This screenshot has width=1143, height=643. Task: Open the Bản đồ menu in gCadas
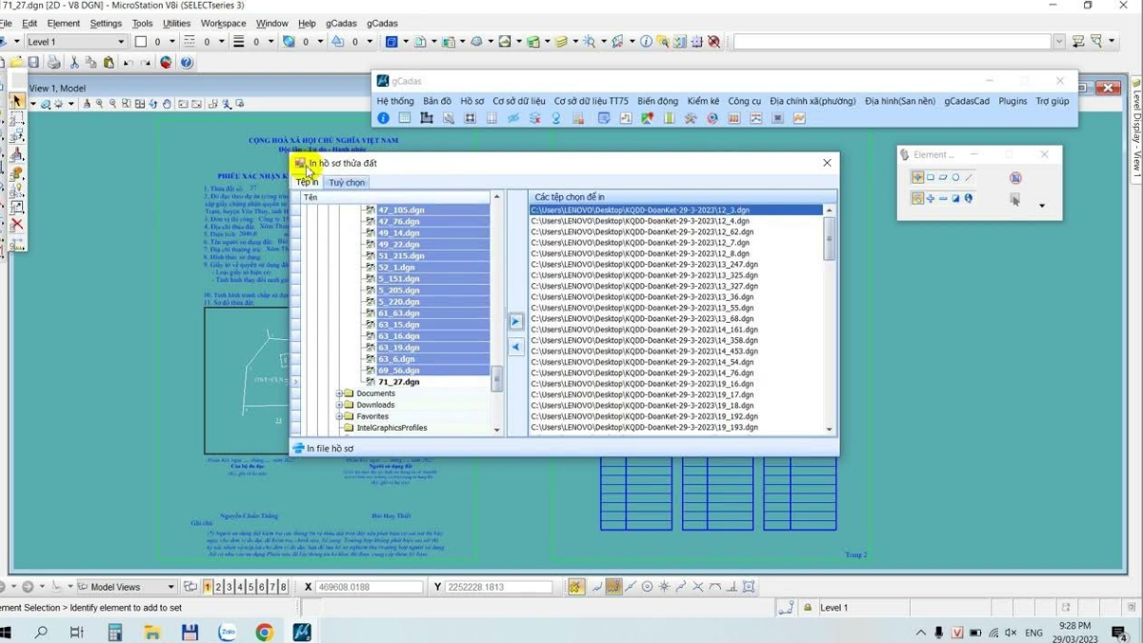click(437, 101)
